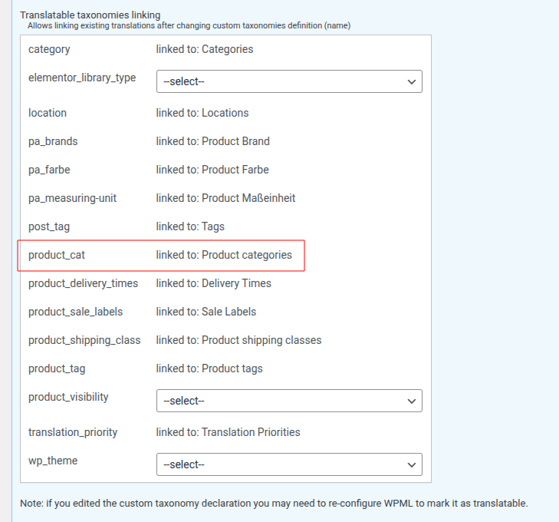559x522 pixels.
Task: Select the "linked to: Product Maßeinheit" text
Action: coord(225,198)
